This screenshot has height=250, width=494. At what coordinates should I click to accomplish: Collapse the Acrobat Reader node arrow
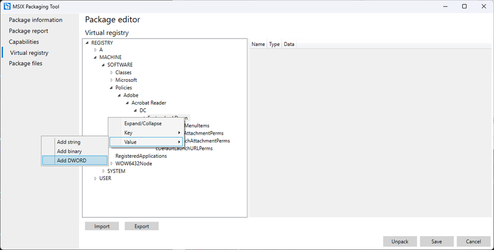127,103
